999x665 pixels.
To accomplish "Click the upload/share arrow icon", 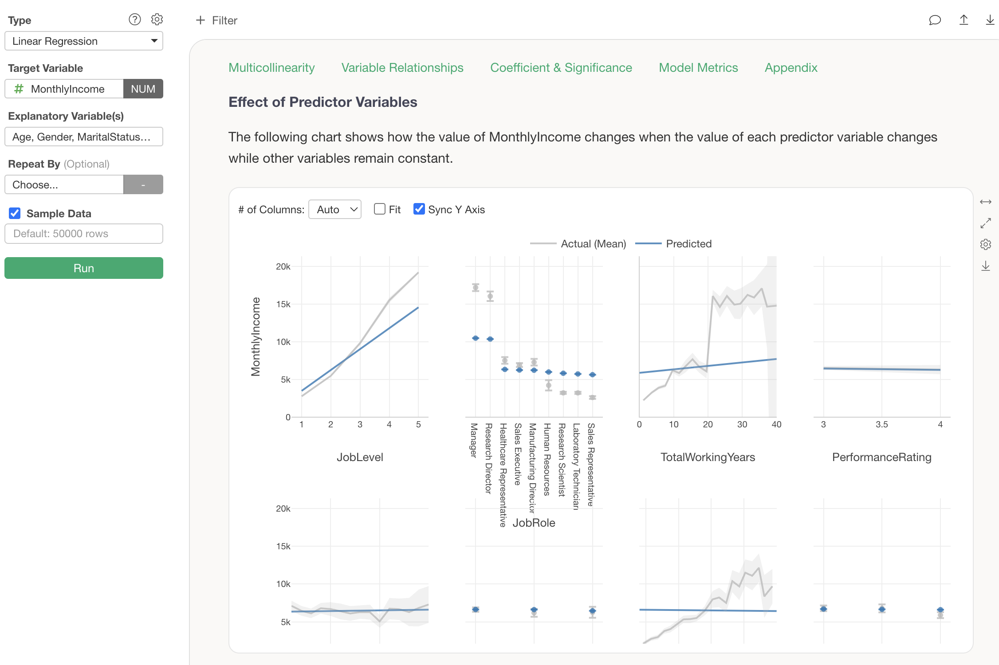I will [x=964, y=20].
